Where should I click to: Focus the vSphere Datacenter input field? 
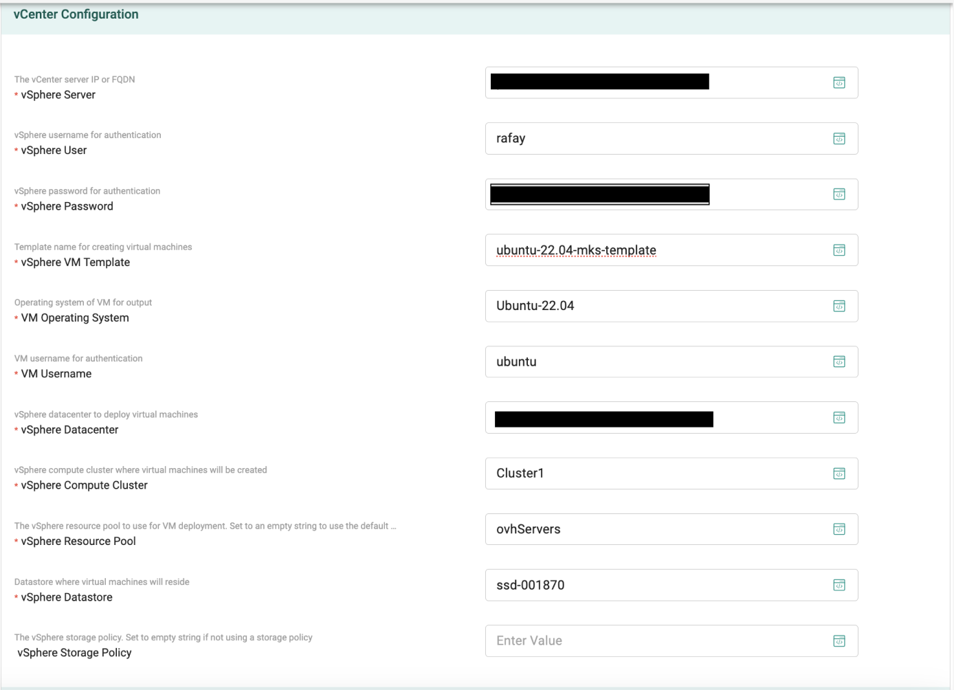pyautogui.click(x=672, y=418)
